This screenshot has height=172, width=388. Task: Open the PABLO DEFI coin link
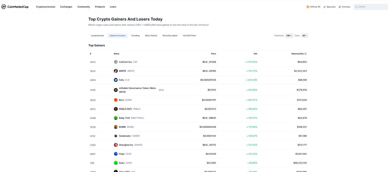(125, 109)
